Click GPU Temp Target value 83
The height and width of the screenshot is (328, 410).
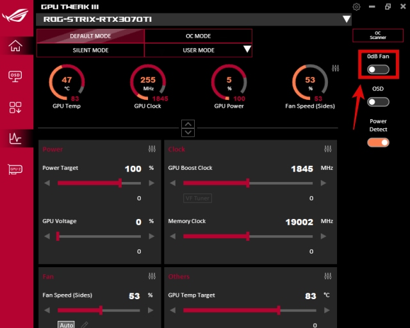point(311,296)
